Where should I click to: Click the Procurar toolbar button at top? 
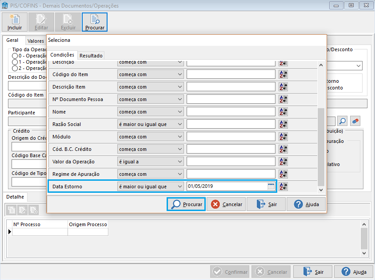[95, 22]
